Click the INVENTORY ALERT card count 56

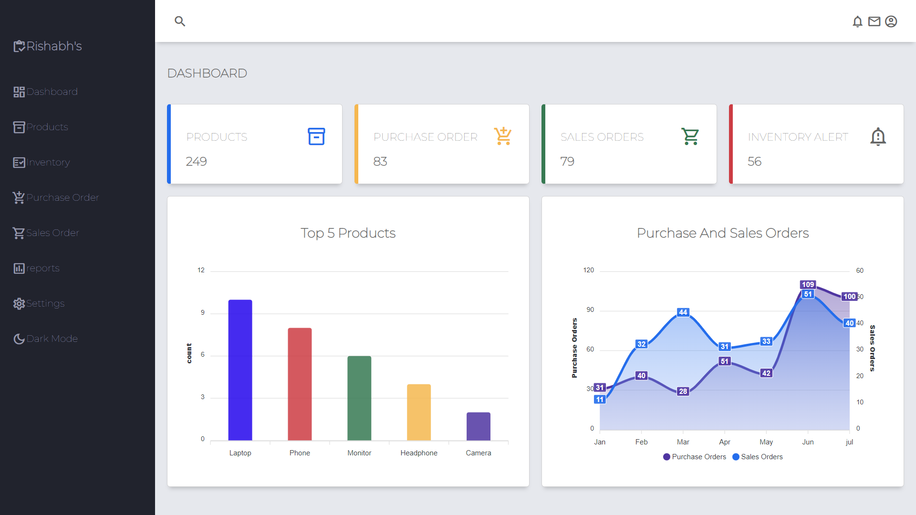754,161
